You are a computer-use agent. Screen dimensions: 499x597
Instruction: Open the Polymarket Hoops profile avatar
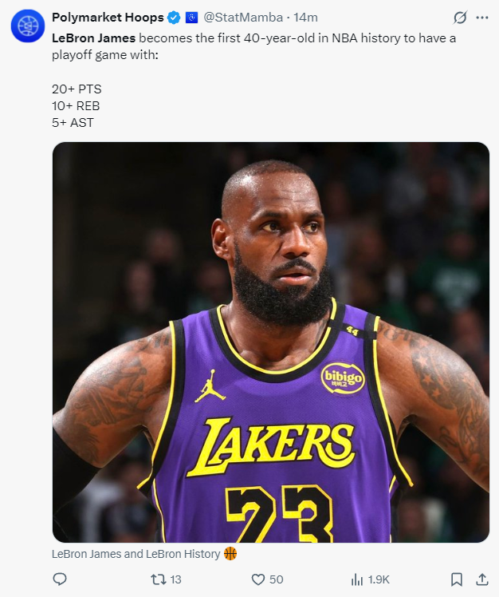(28, 26)
